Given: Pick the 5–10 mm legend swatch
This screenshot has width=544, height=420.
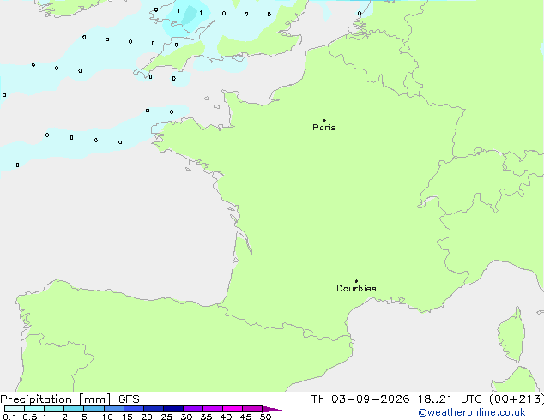Looking at the screenshot, I should (94, 409).
